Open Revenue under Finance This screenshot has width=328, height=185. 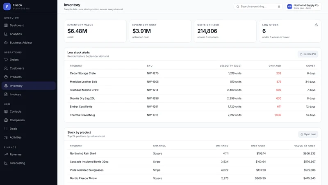tap(29, 155)
